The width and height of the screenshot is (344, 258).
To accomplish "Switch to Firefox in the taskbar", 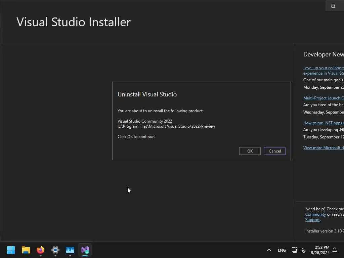I will [41, 250].
